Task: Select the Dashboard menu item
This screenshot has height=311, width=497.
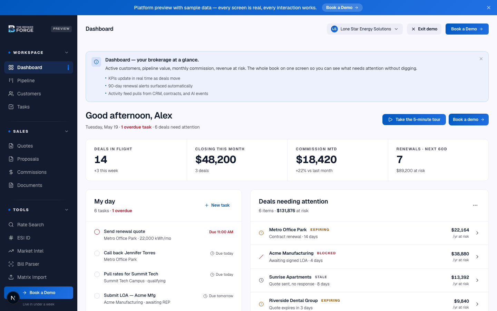Action: (x=39, y=67)
